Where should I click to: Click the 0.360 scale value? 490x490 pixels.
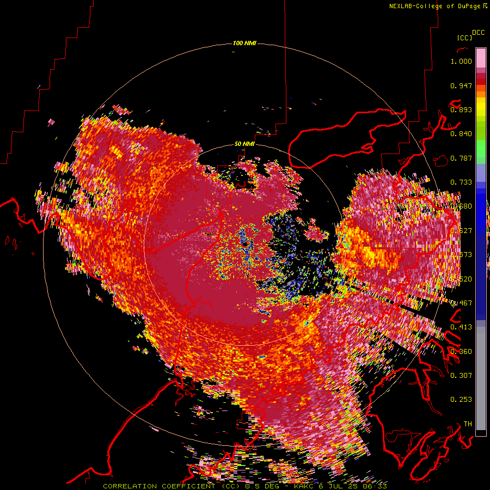click(461, 351)
